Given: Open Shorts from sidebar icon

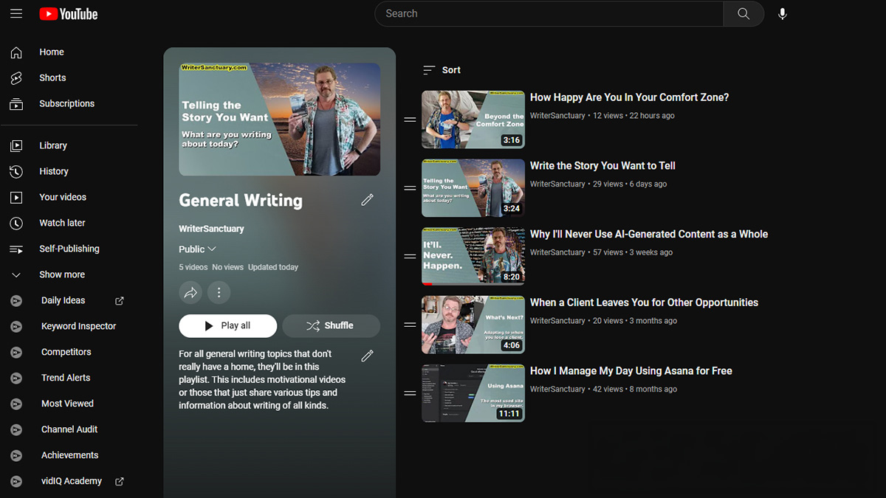Looking at the screenshot, I should point(16,78).
